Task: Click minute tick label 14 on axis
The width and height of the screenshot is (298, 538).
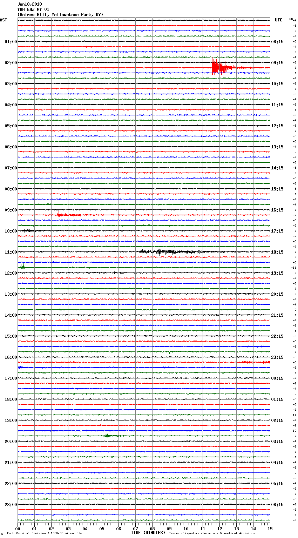Action: point(253,529)
